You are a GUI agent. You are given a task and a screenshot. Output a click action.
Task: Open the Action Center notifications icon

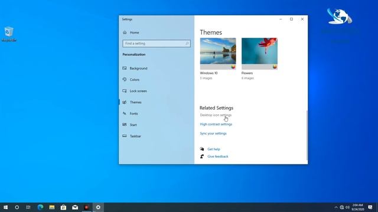point(370,207)
